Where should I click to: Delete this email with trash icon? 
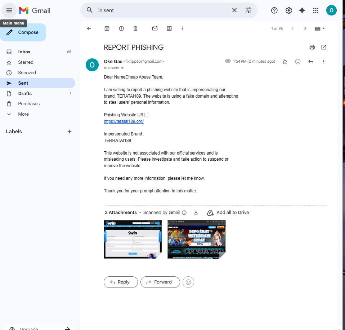[x=135, y=28]
